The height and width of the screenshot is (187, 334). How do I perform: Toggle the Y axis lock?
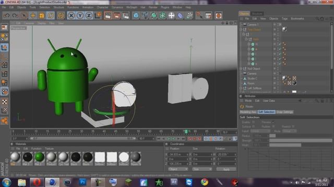[80, 16]
